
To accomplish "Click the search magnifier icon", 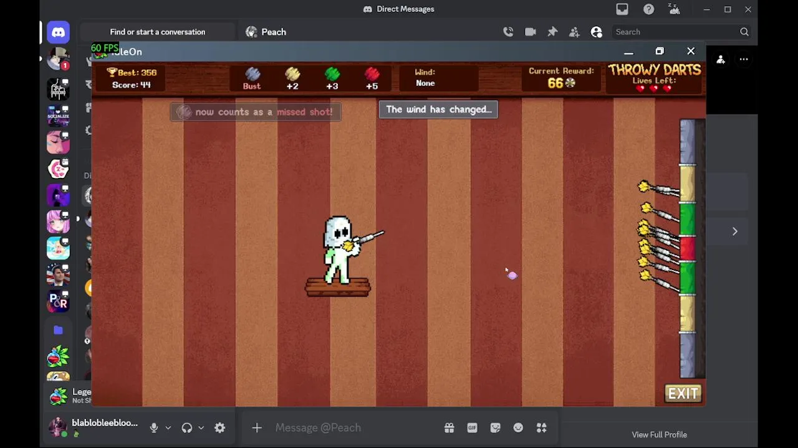I will (x=744, y=32).
